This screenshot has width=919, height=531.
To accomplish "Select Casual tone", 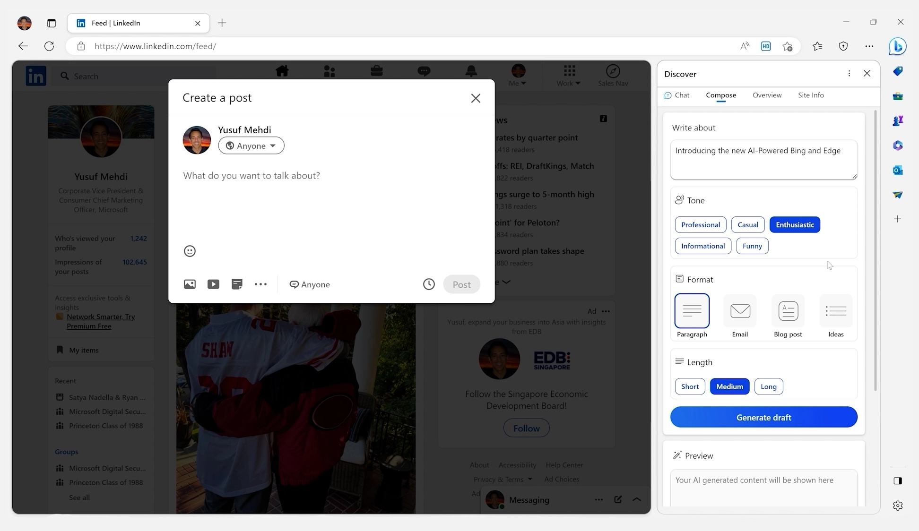I will click(x=748, y=225).
